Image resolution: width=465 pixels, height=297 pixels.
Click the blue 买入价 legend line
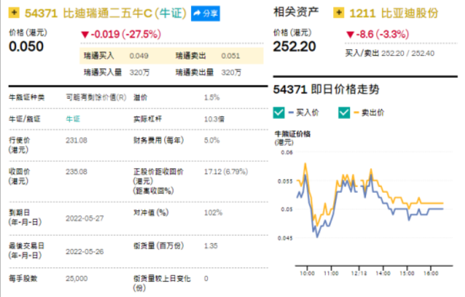click(x=291, y=112)
